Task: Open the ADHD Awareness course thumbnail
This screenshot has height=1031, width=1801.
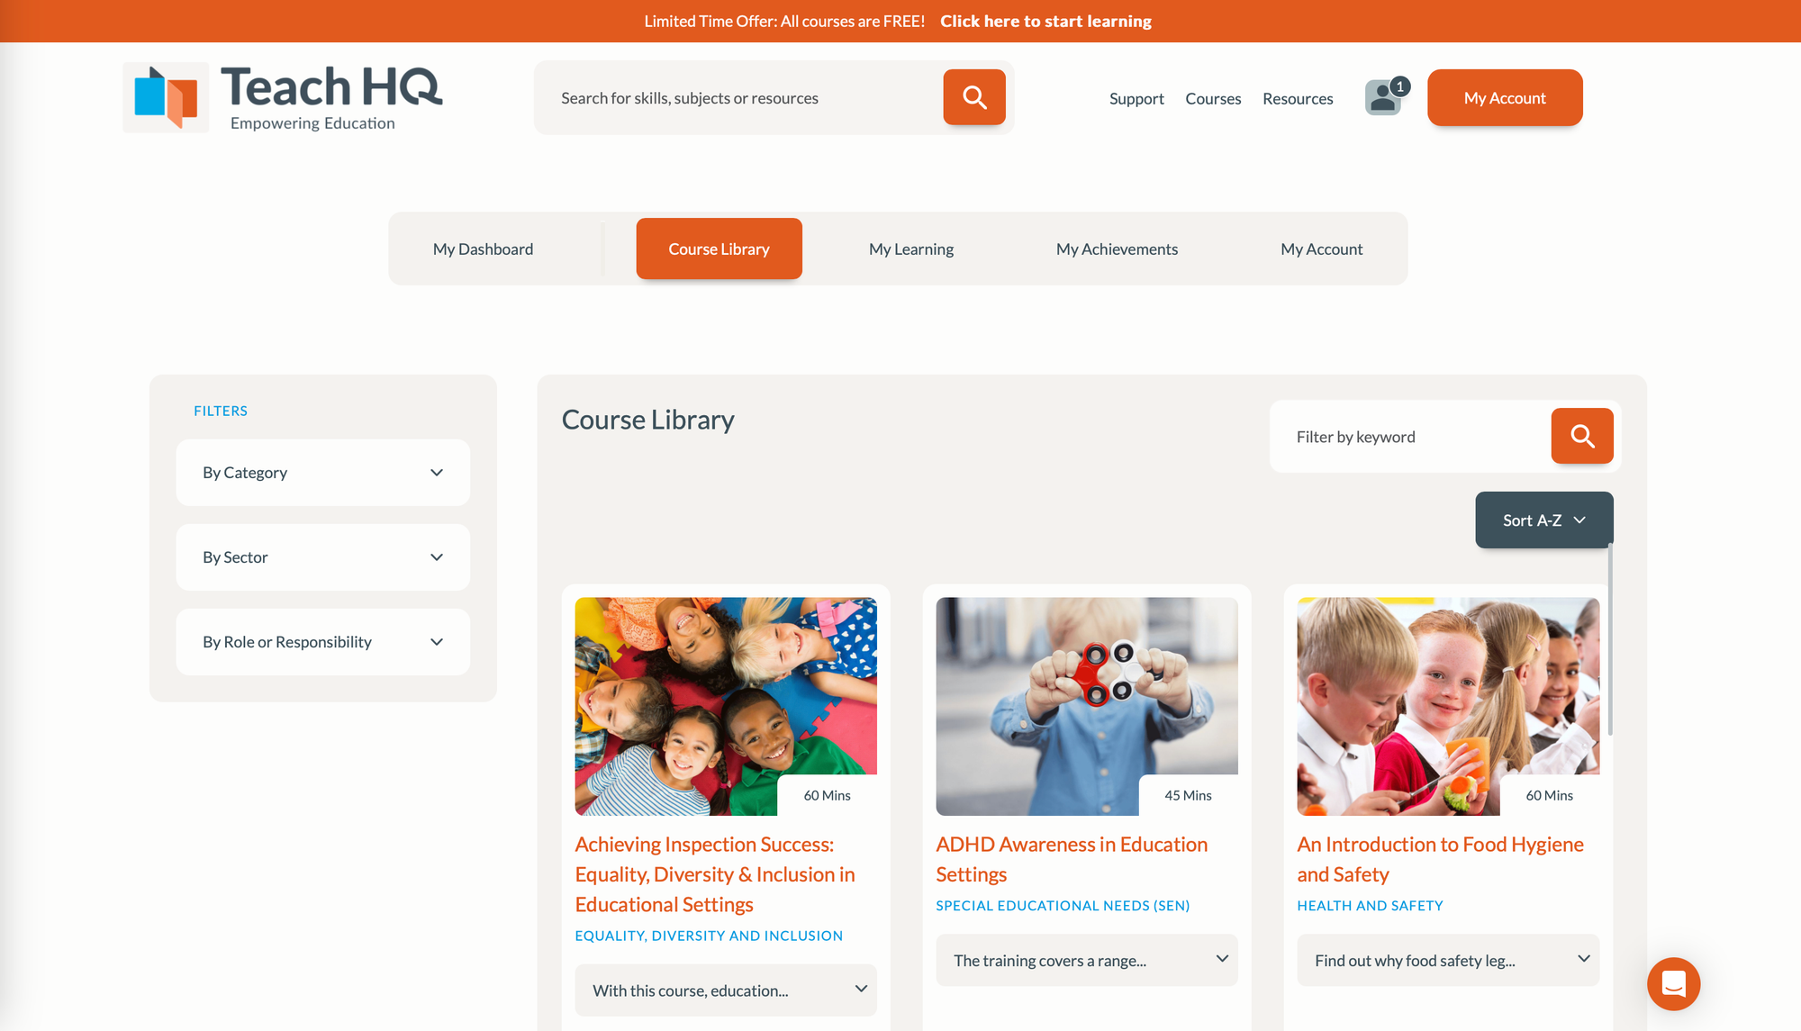Action: pyautogui.click(x=1087, y=706)
